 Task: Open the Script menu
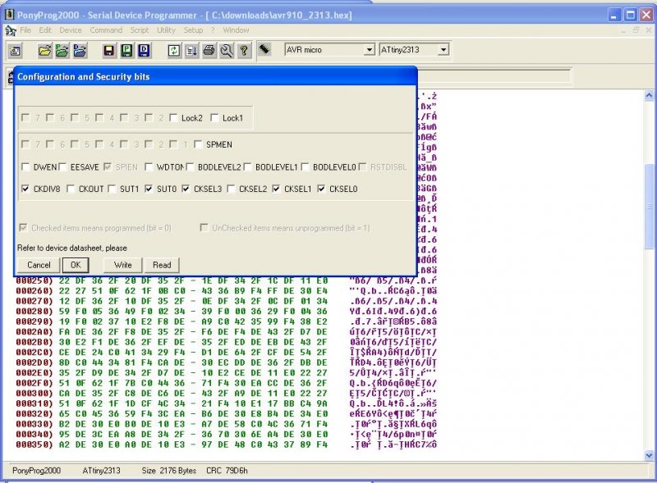click(140, 30)
